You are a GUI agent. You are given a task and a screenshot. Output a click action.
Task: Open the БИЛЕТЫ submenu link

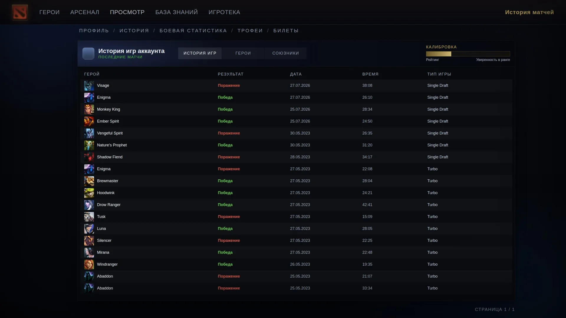(x=286, y=31)
